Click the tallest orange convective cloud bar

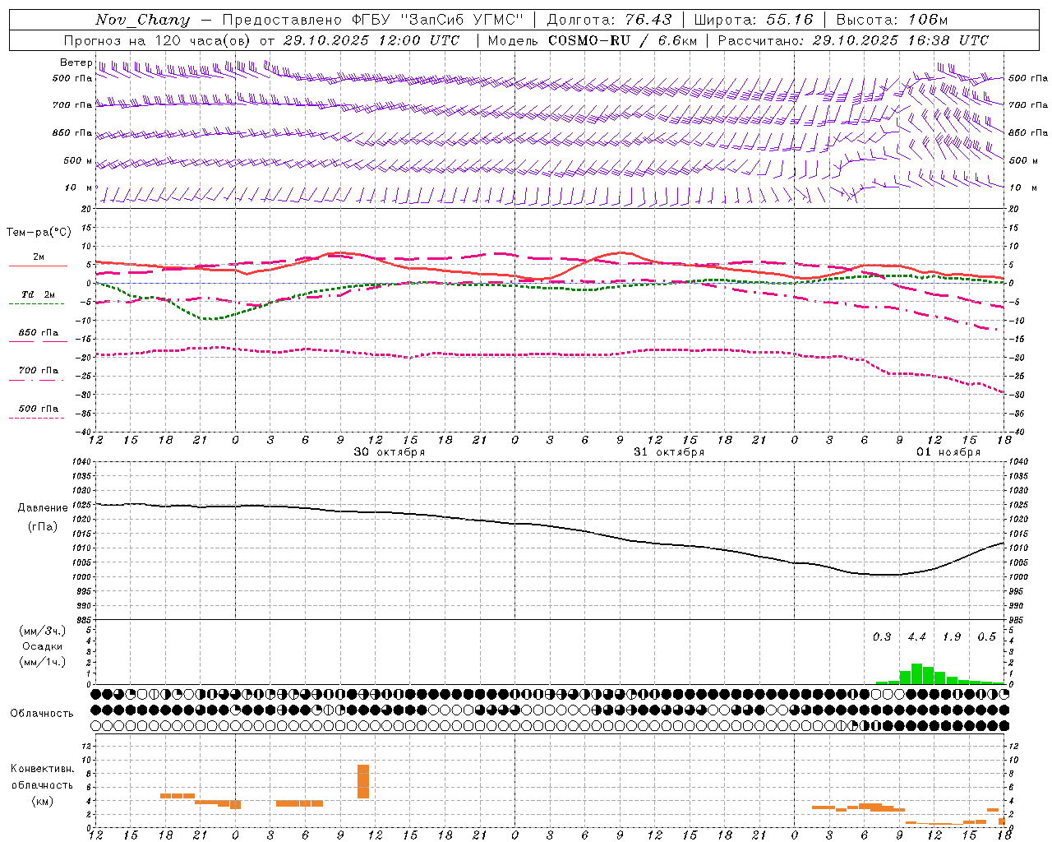[x=363, y=781]
